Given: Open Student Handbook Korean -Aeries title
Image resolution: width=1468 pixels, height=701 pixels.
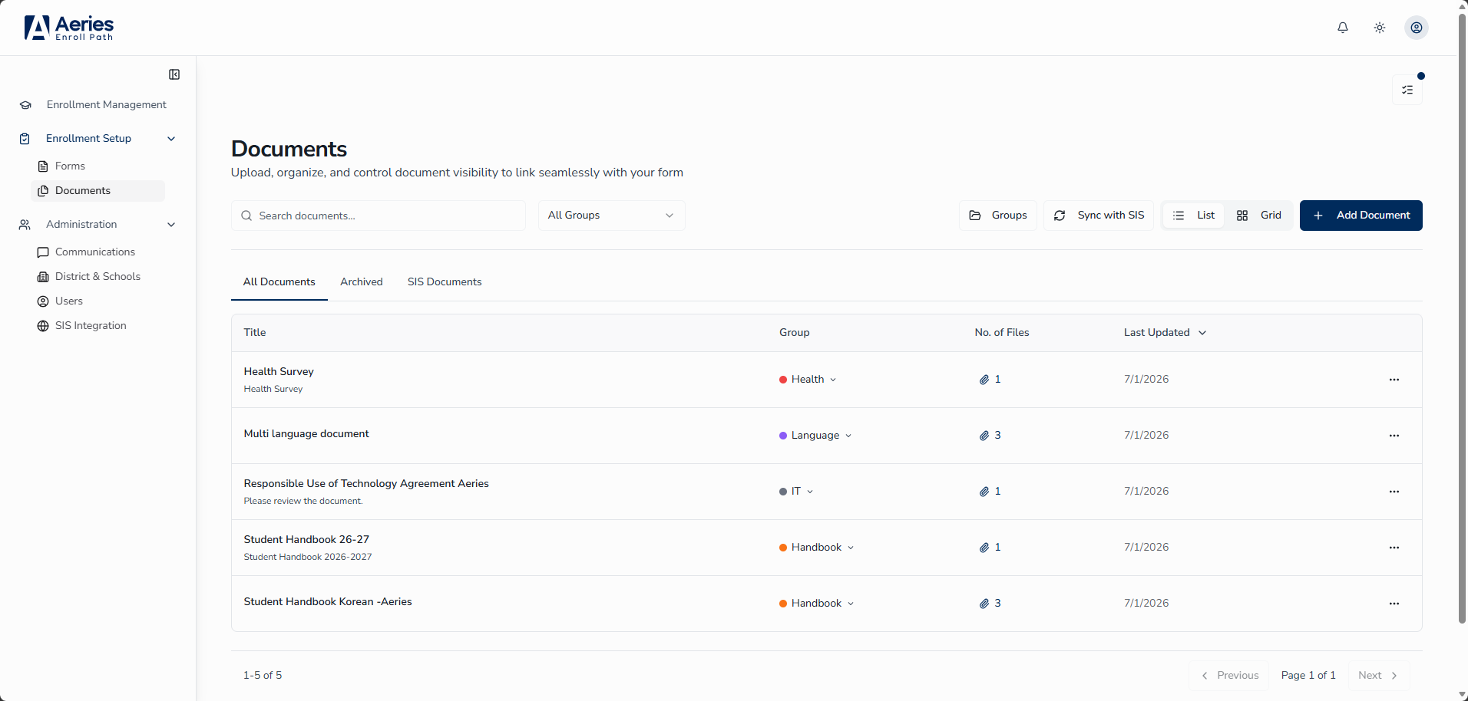Looking at the screenshot, I should [x=328, y=601].
